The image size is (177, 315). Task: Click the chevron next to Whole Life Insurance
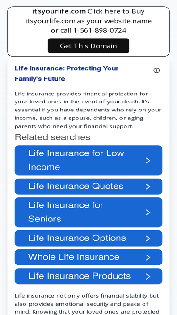pos(148,257)
